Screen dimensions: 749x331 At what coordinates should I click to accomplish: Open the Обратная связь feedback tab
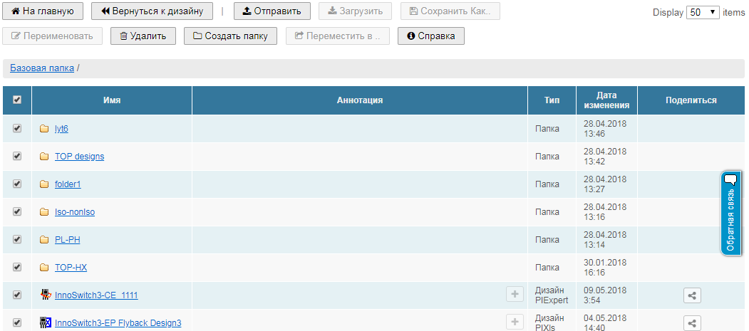pyautogui.click(x=730, y=213)
